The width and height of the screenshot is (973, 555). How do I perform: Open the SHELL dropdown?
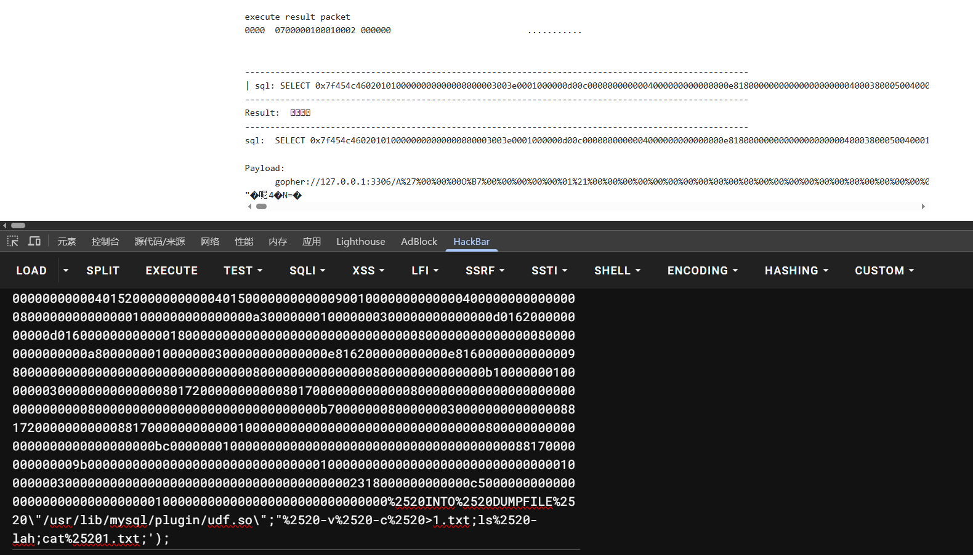[617, 271]
